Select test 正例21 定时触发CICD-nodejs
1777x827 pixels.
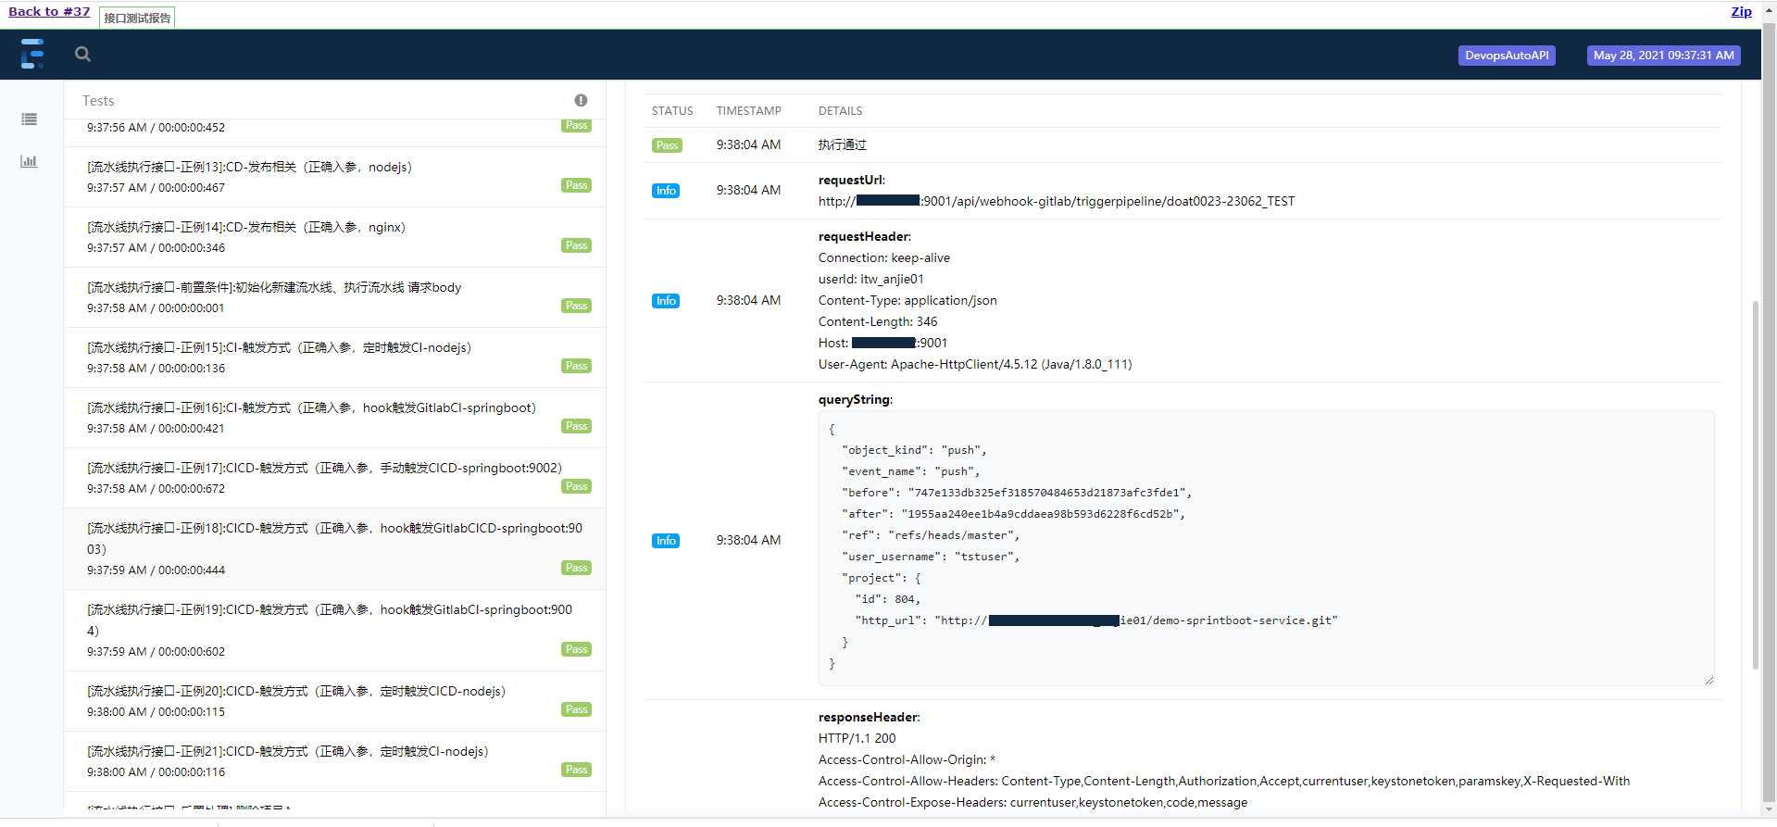(x=334, y=761)
